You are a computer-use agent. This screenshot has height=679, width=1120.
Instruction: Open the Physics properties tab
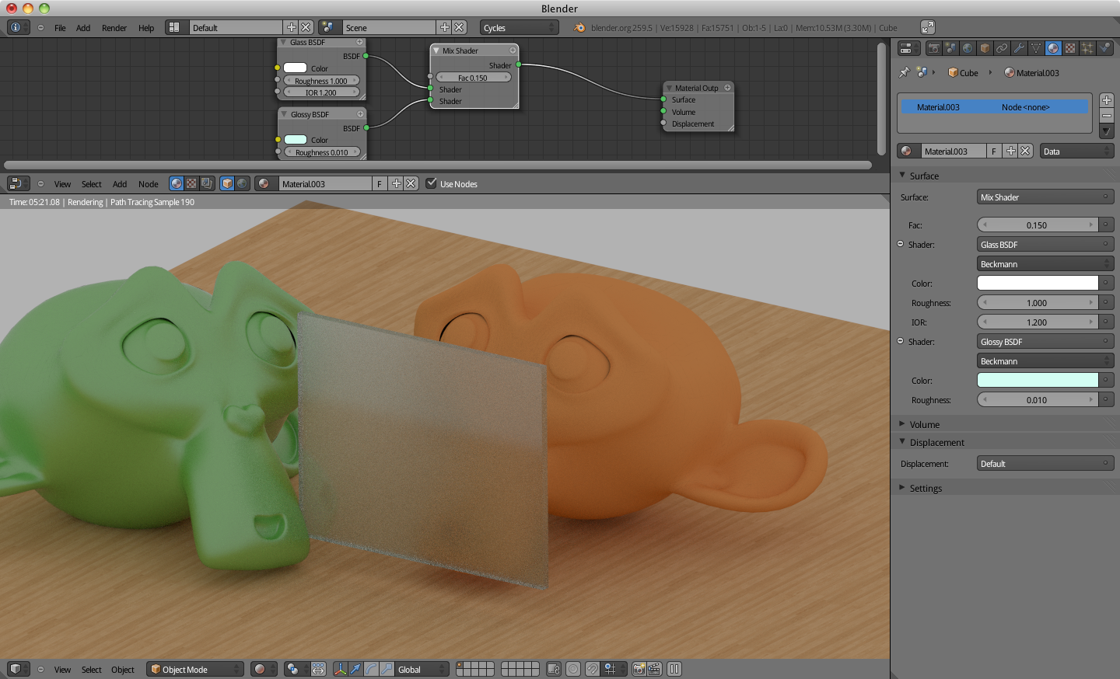(x=1104, y=48)
